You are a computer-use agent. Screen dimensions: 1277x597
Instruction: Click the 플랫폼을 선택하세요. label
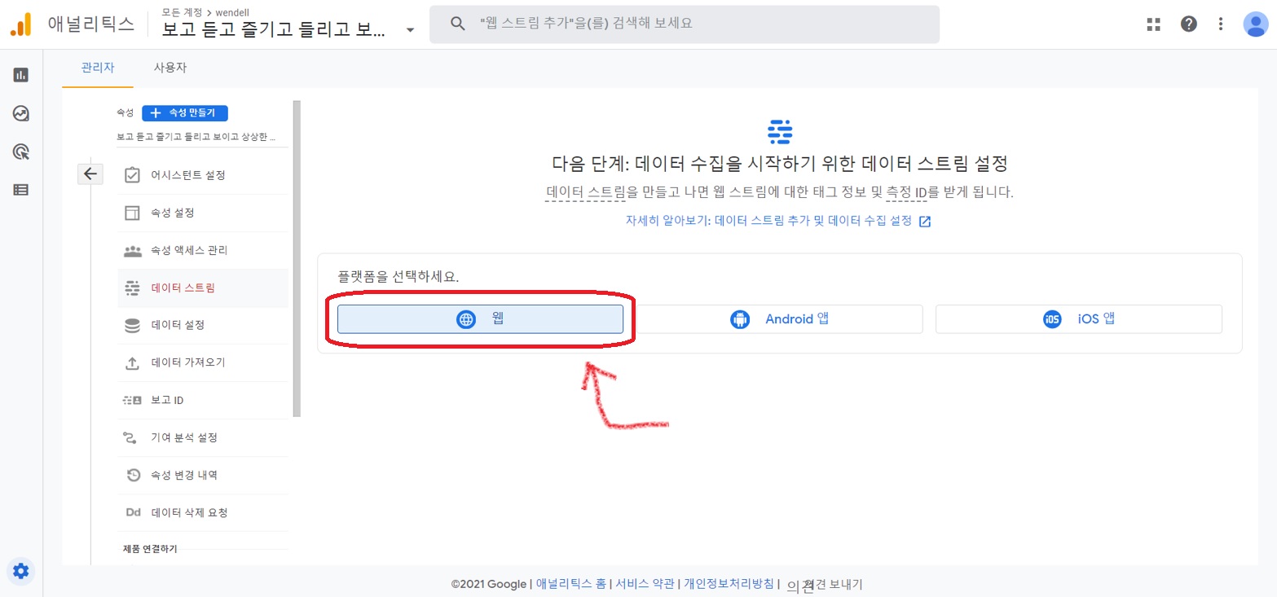(x=399, y=277)
